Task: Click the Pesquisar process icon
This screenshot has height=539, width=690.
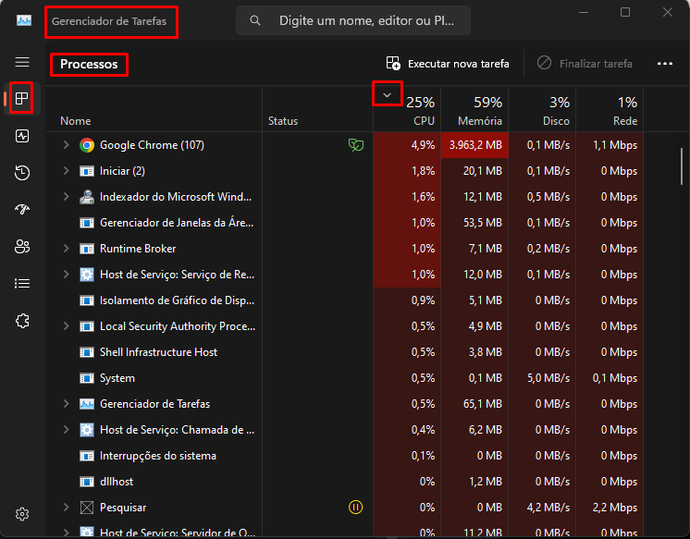Action: click(x=87, y=508)
